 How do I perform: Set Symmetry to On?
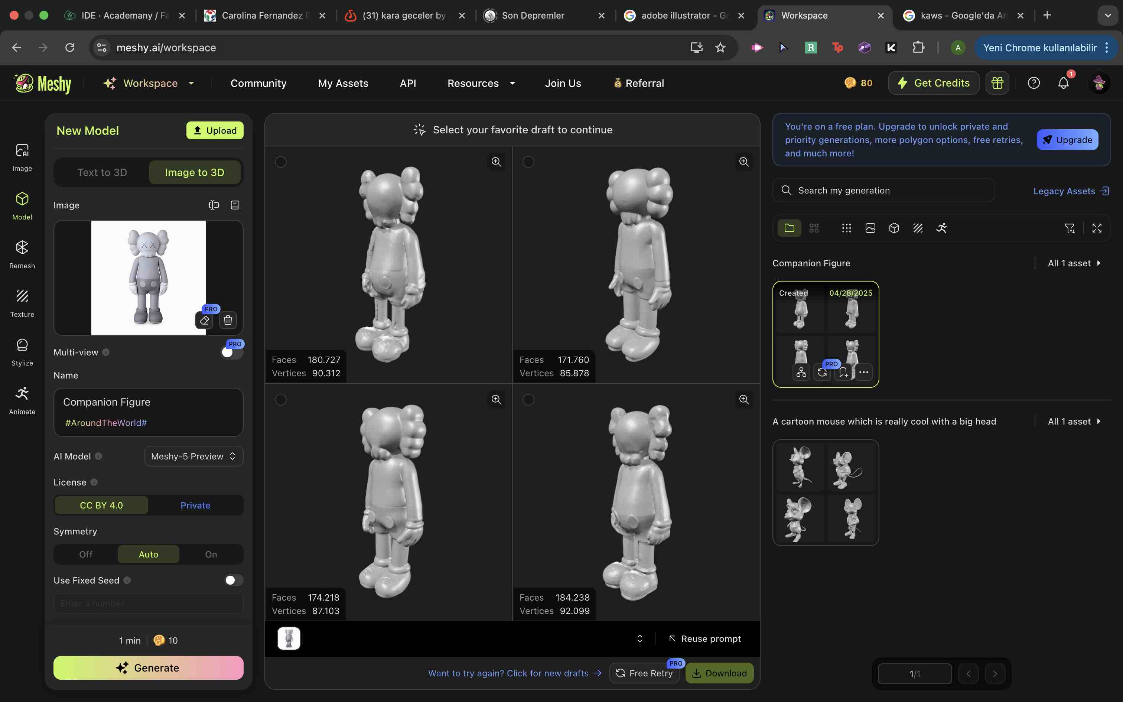[x=211, y=554]
